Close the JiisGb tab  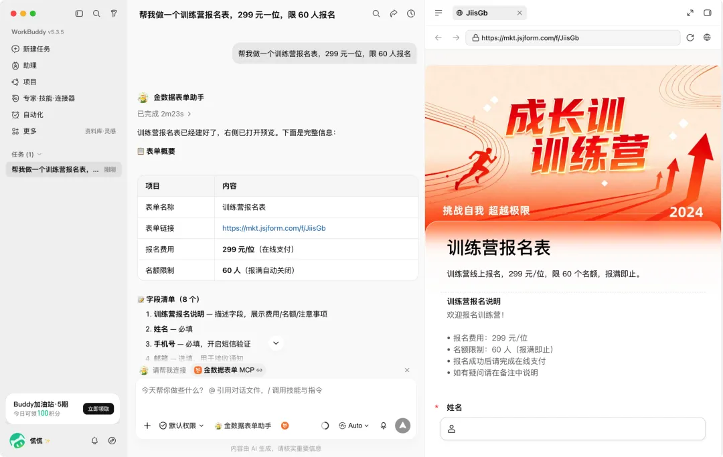point(519,13)
